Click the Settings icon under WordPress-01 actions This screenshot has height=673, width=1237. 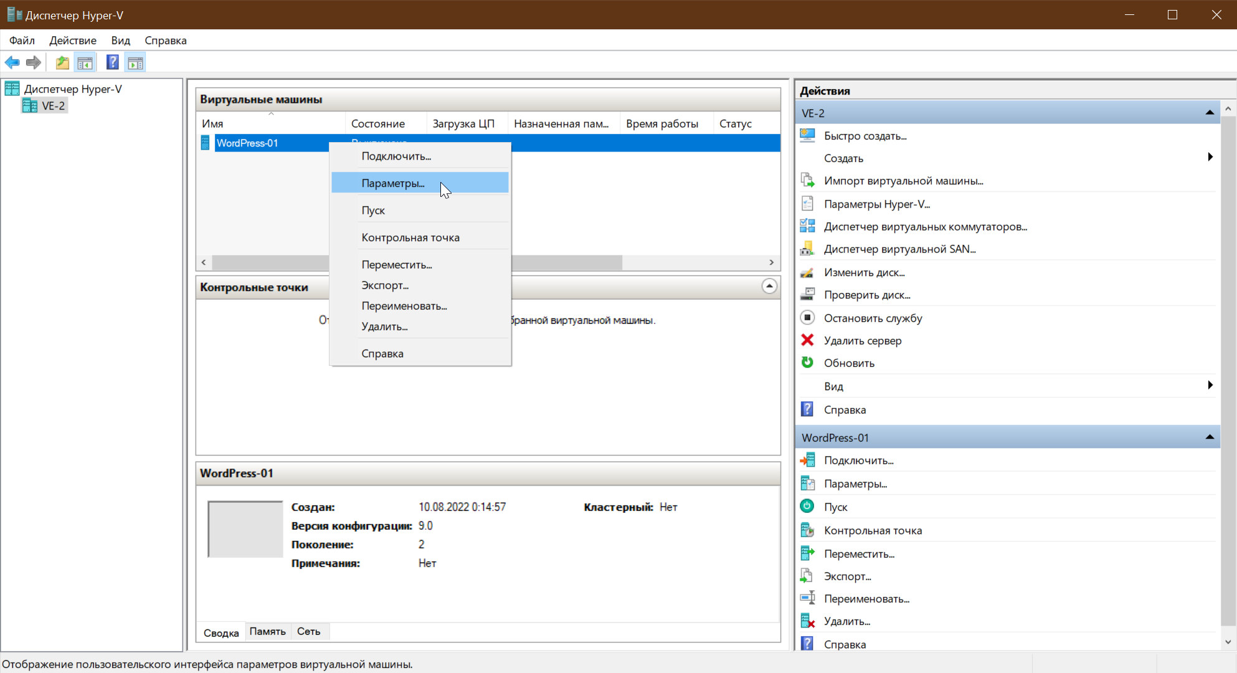(x=807, y=484)
